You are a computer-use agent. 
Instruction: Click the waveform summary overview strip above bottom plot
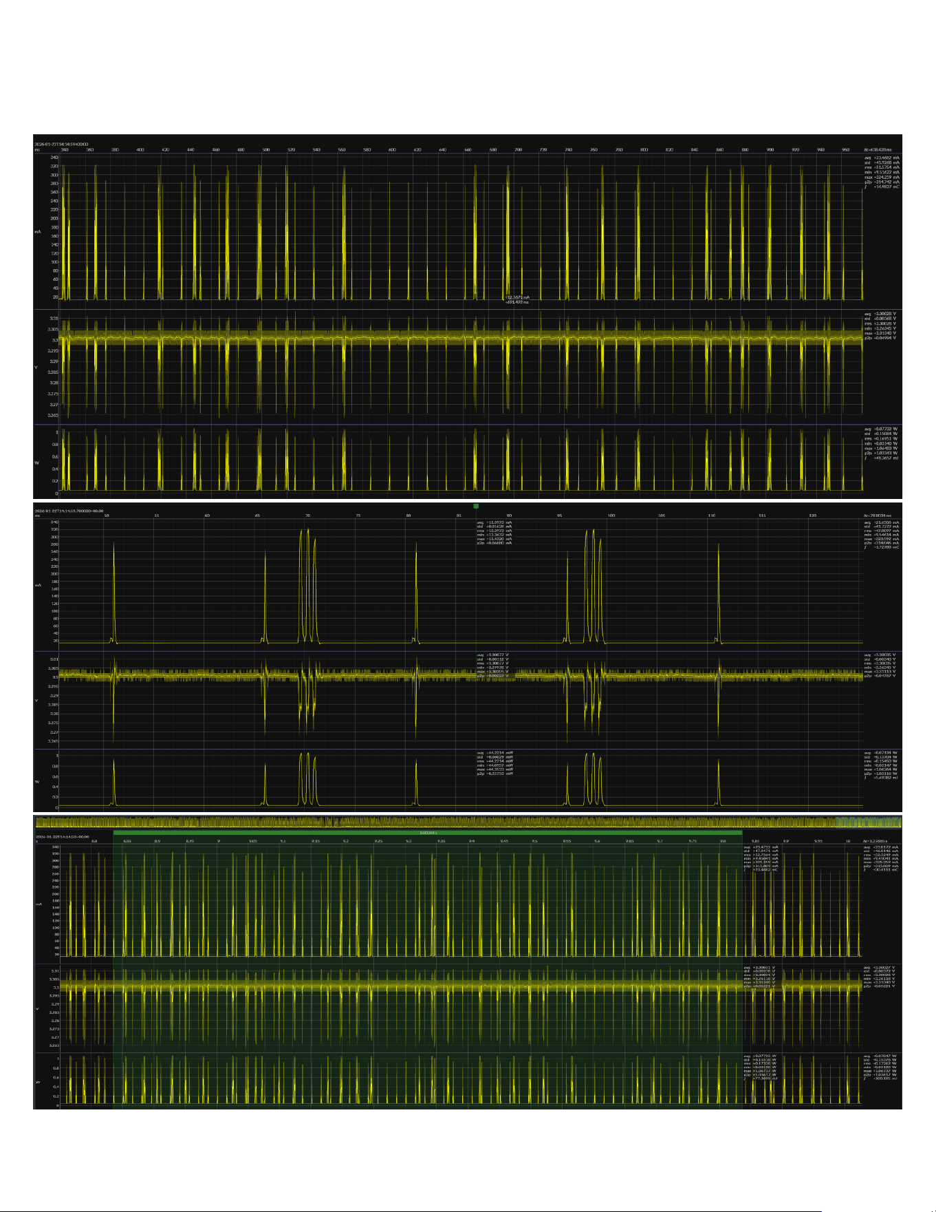pos(468,822)
